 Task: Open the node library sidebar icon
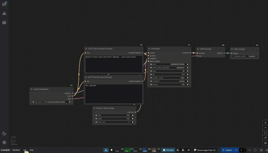[4, 13]
